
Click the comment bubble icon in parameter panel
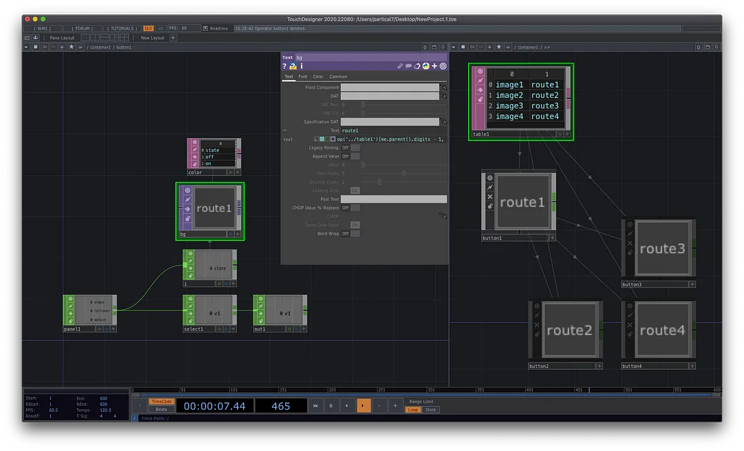pos(409,66)
